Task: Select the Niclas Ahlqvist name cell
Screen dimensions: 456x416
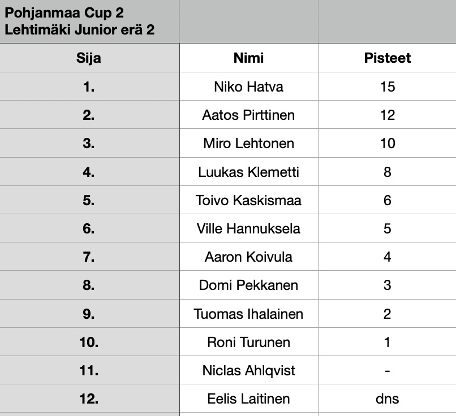Action: coord(249,370)
